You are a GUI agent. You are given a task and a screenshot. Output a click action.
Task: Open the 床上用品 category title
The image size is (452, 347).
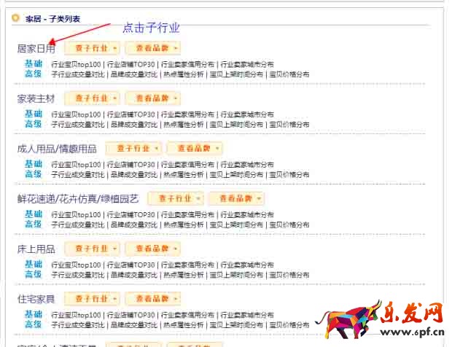click(36, 249)
